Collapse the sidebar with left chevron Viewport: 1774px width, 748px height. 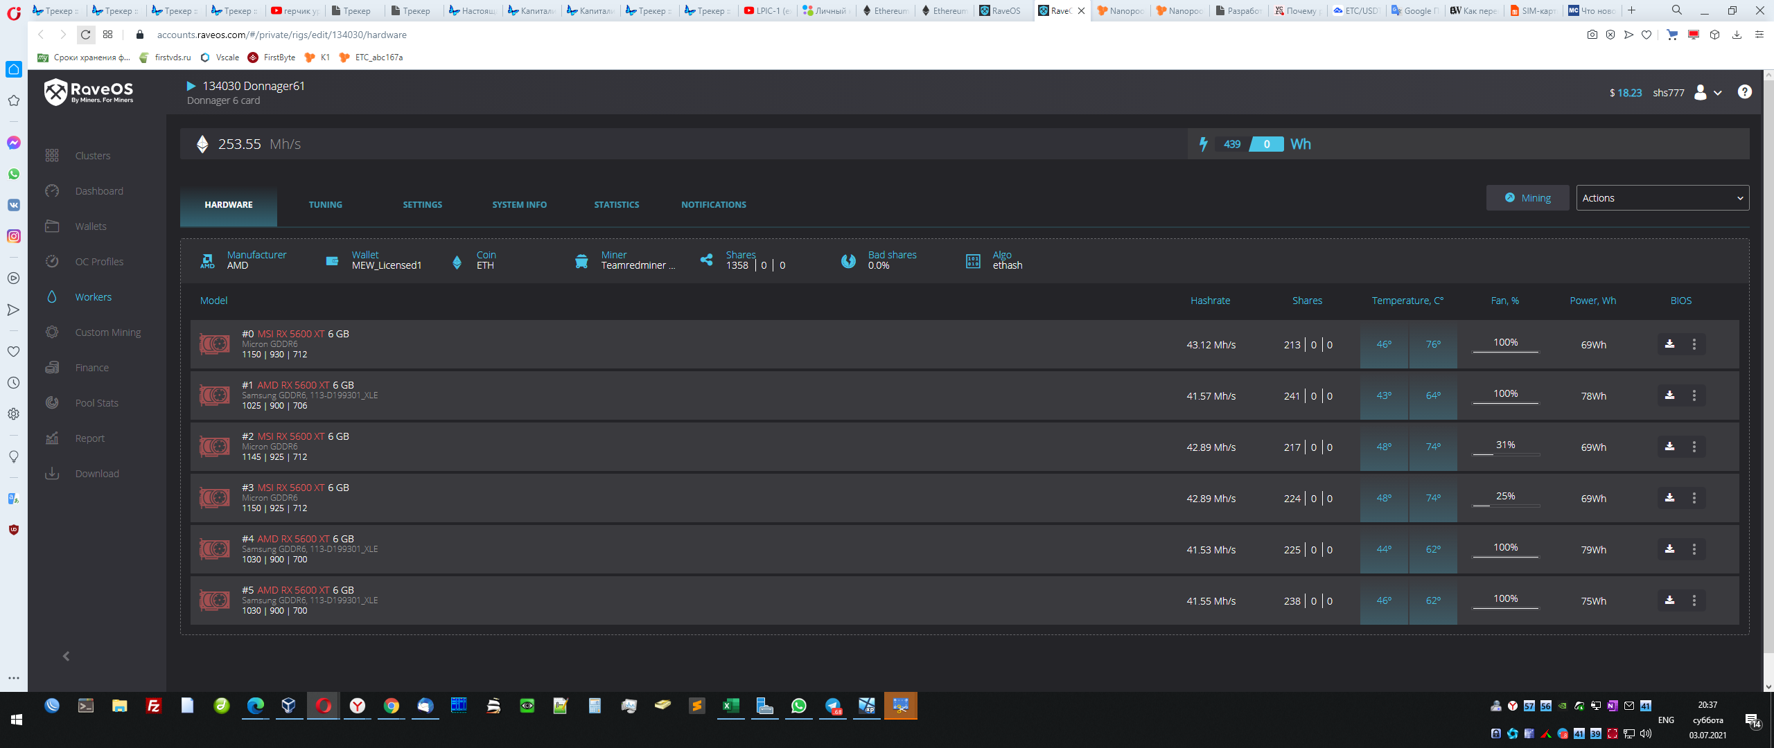[66, 656]
